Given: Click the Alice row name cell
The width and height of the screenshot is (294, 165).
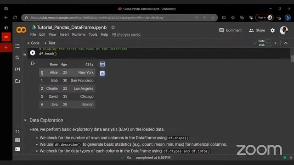Looking at the screenshot, I should click(x=54, y=72).
